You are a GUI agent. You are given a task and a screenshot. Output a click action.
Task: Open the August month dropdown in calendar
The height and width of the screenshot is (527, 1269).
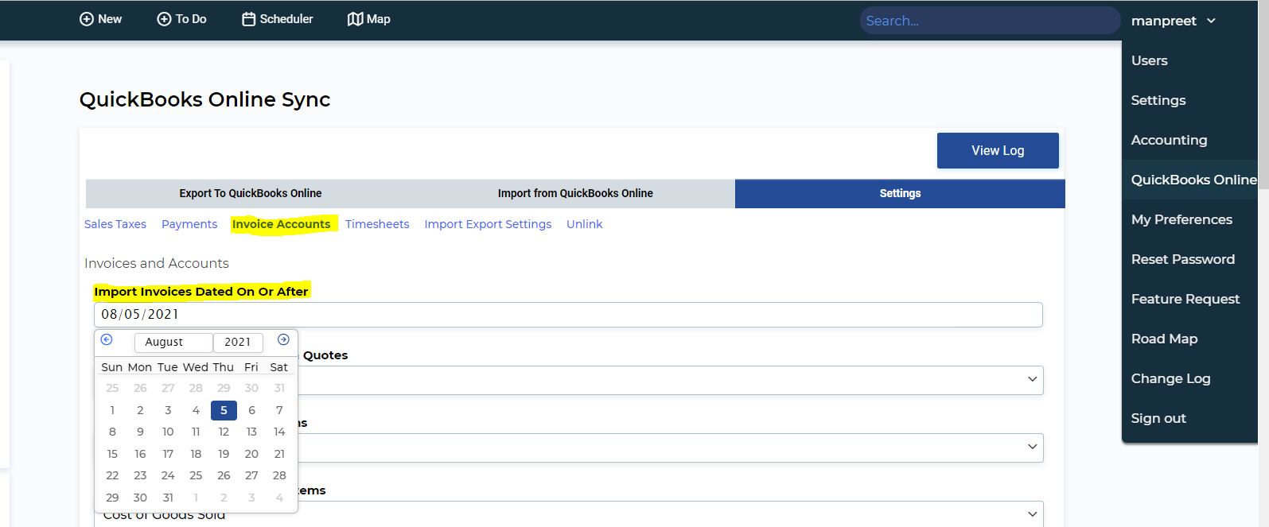[173, 342]
